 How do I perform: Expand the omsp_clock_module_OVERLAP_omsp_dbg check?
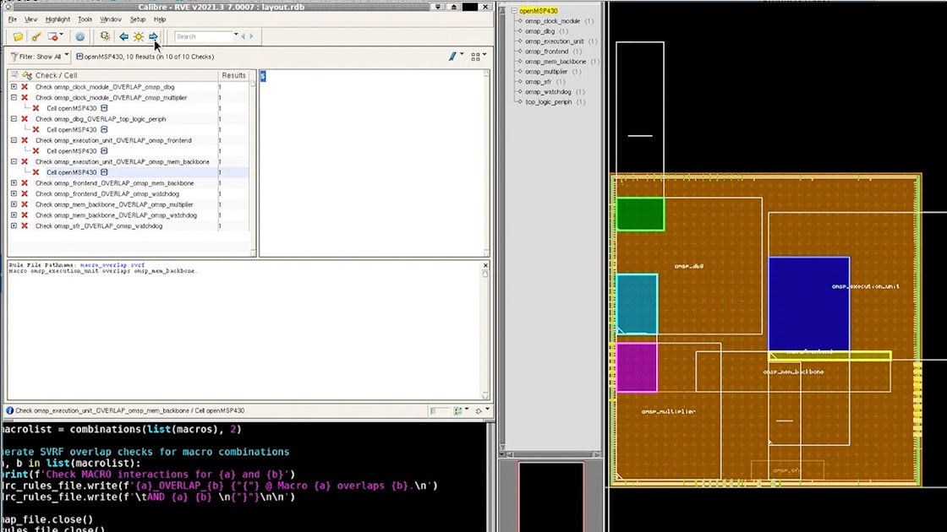click(14, 87)
